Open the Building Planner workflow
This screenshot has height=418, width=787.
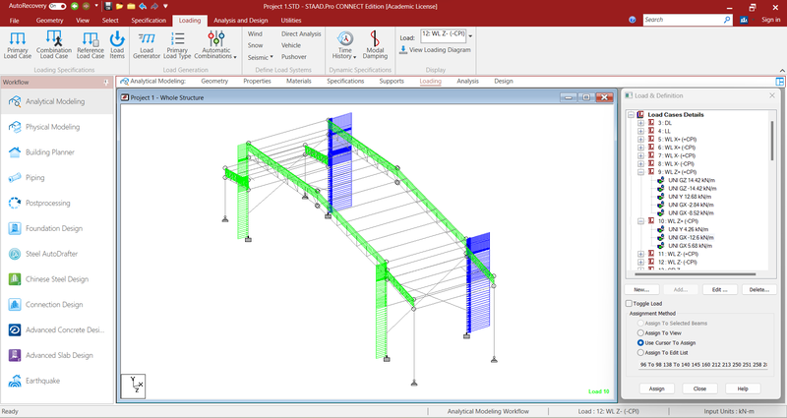click(57, 152)
